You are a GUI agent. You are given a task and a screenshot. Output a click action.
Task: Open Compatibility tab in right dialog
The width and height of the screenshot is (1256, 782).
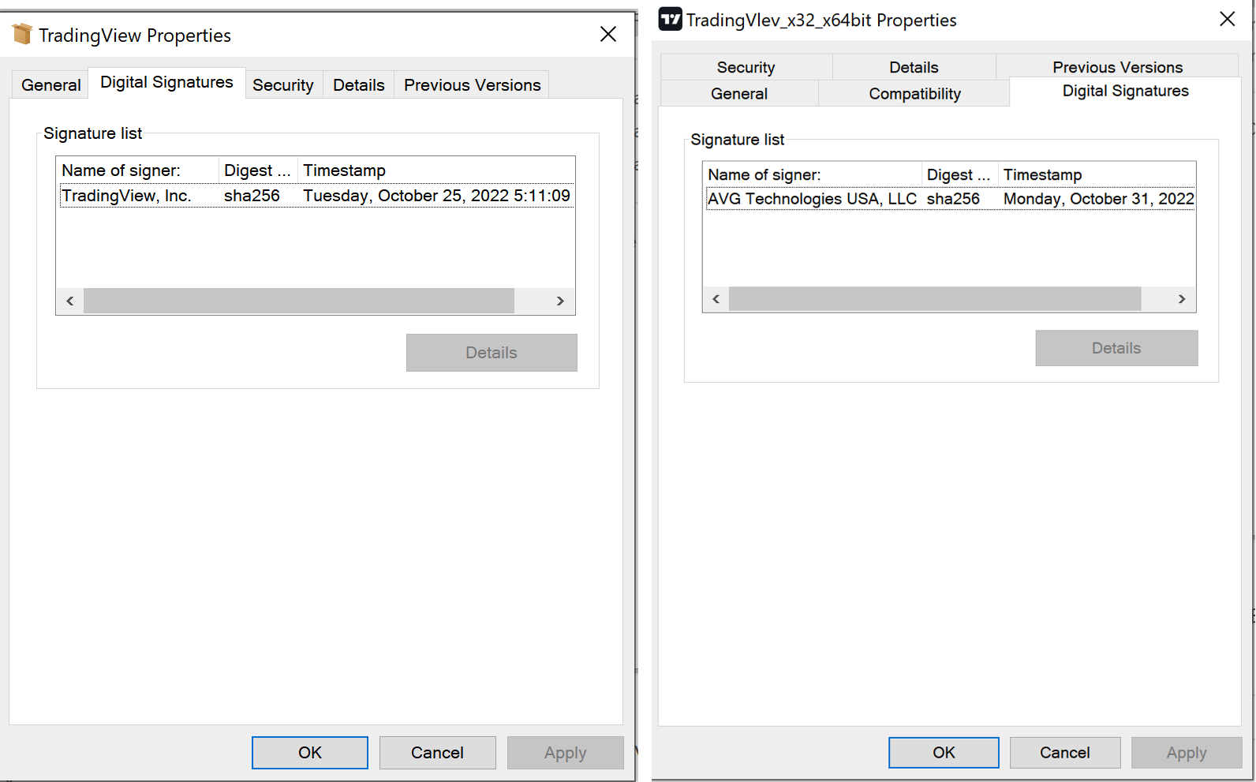[x=914, y=94]
